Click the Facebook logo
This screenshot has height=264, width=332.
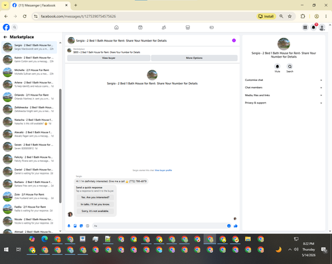[x=6, y=27]
